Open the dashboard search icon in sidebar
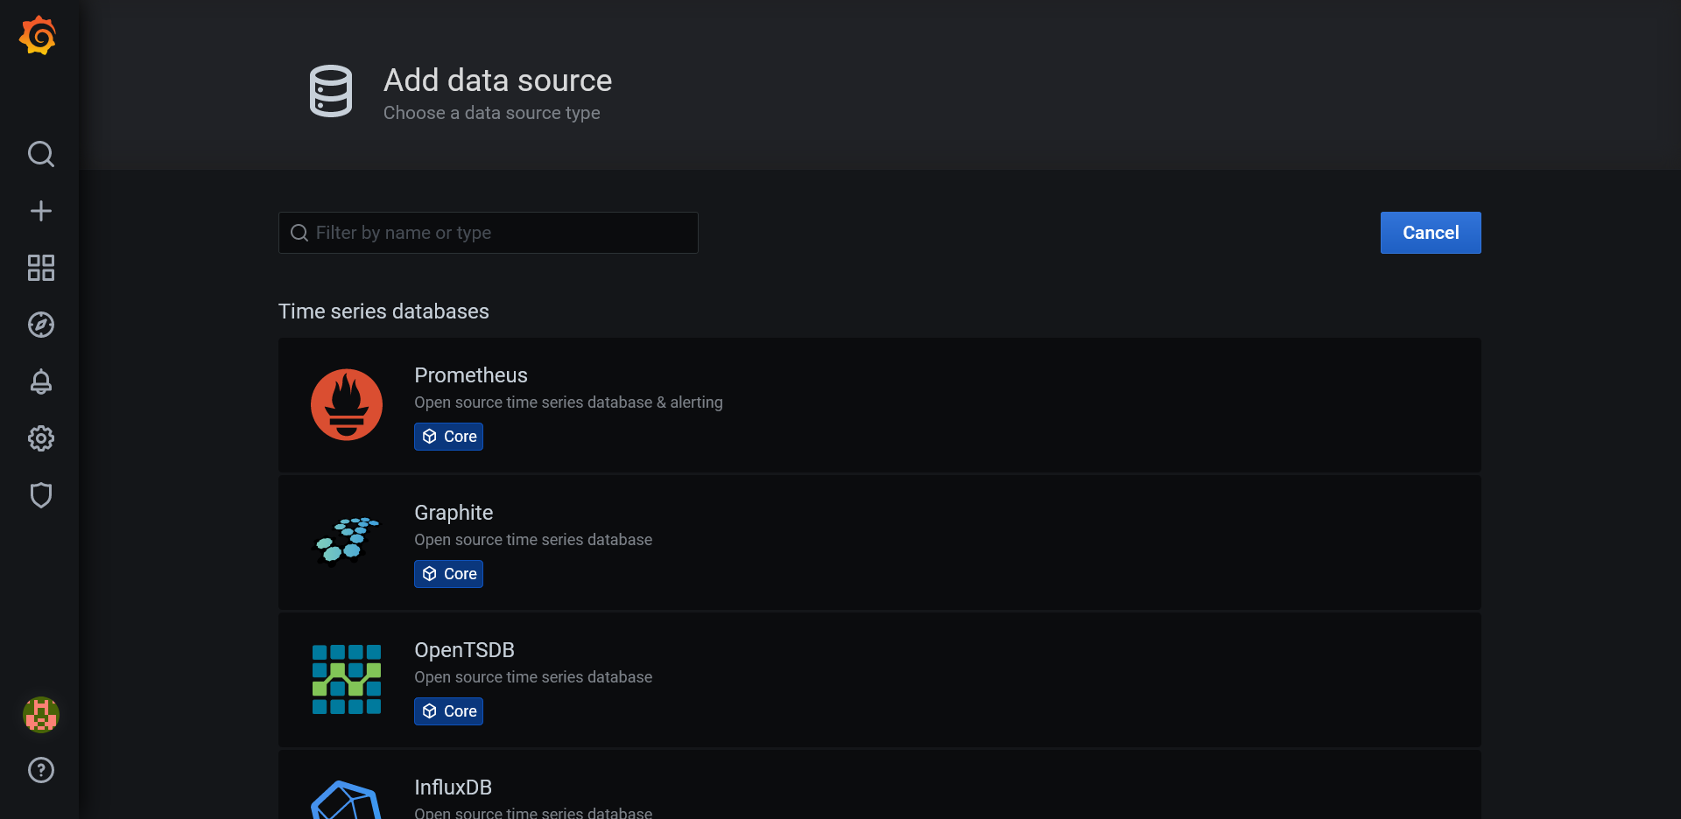The width and height of the screenshot is (1681, 819). [41, 154]
